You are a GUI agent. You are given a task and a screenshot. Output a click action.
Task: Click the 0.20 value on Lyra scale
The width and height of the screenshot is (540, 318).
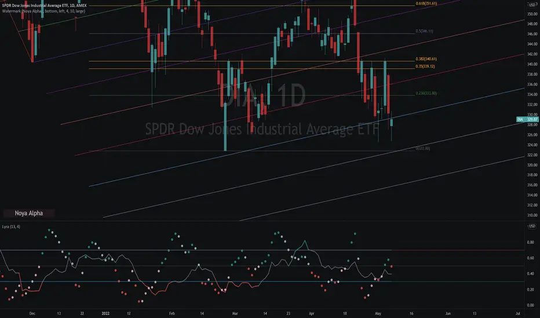click(530, 290)
